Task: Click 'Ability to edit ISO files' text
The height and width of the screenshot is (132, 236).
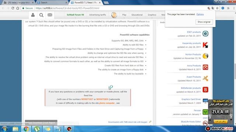Action: [133, 45]
